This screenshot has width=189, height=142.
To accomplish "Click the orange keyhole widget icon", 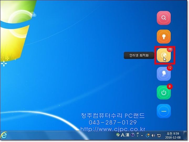I will click(164, 36).
